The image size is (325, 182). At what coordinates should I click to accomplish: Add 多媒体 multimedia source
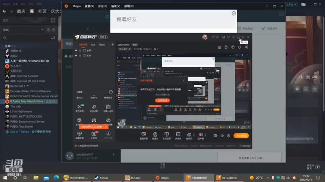pos(178,136)
